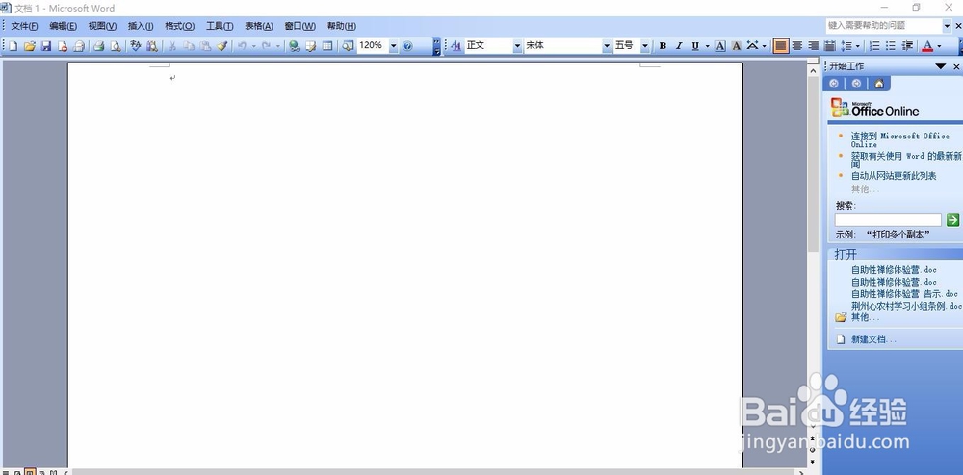Screen dimensions: 963x475
Task: Toggle Numbering list formatting
Action: [875, 46]
